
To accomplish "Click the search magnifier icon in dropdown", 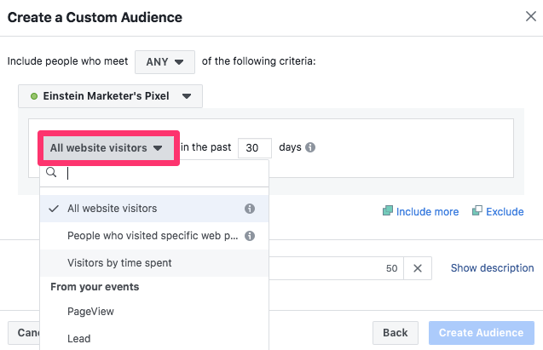I will click(x=51, y=172).
